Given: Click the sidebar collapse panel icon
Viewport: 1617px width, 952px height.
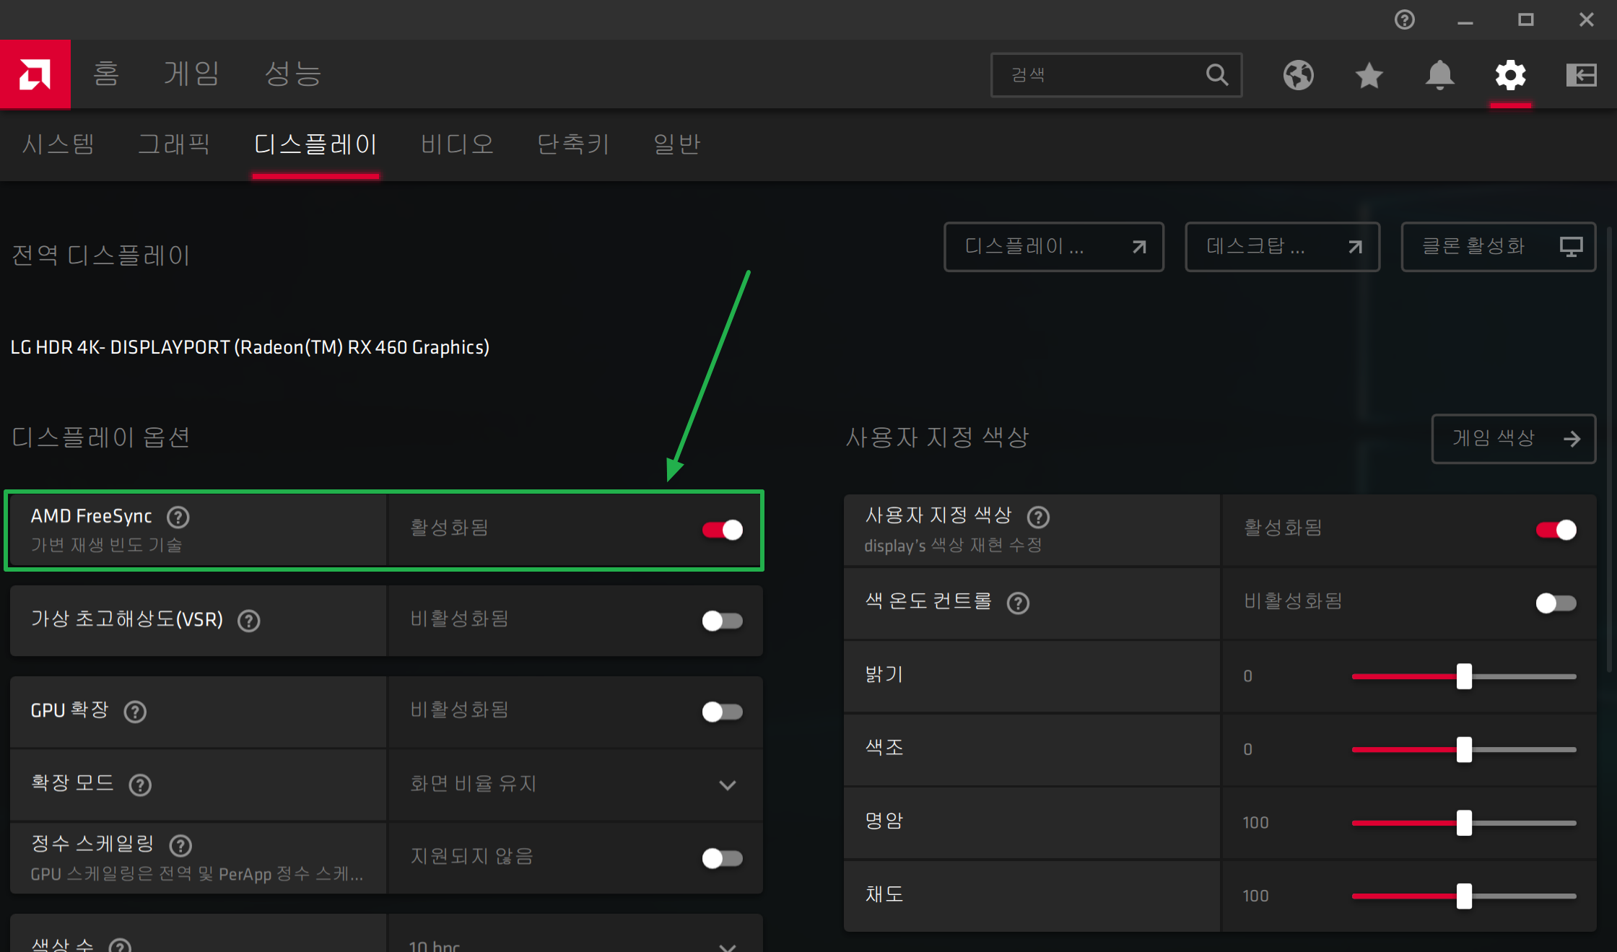Looking at the screenshot, I should (x=1581, y=75).
